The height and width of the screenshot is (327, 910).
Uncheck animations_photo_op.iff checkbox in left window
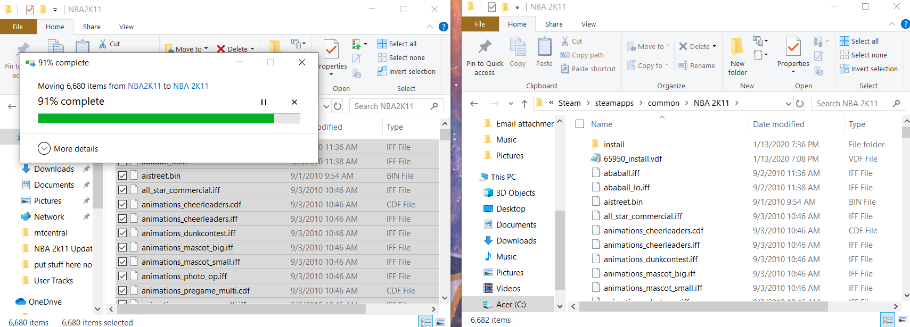pos(122,276)
